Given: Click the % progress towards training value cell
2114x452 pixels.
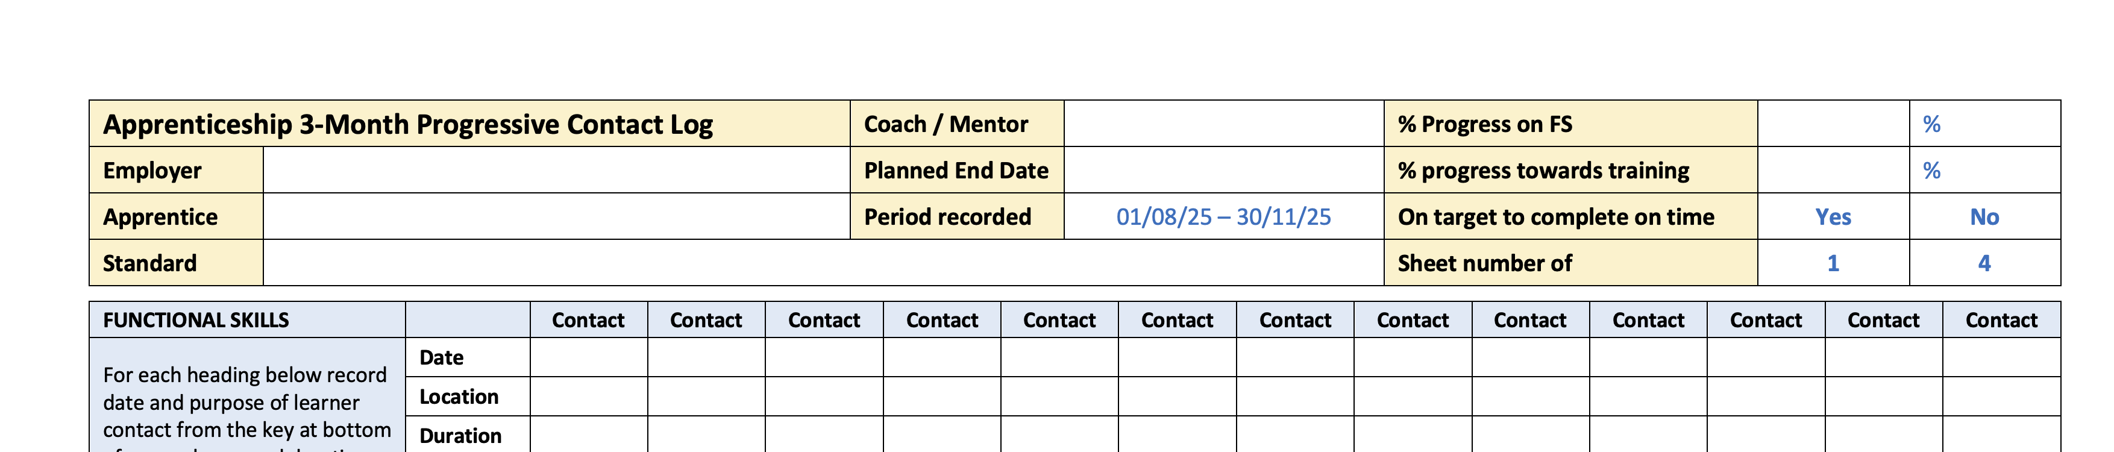Looking at the screenshot, I should tap(1833, 171).
